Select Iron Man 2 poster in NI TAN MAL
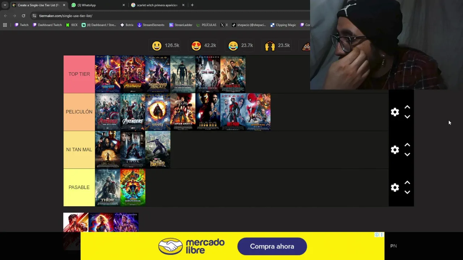 click(x=107, y=149)
